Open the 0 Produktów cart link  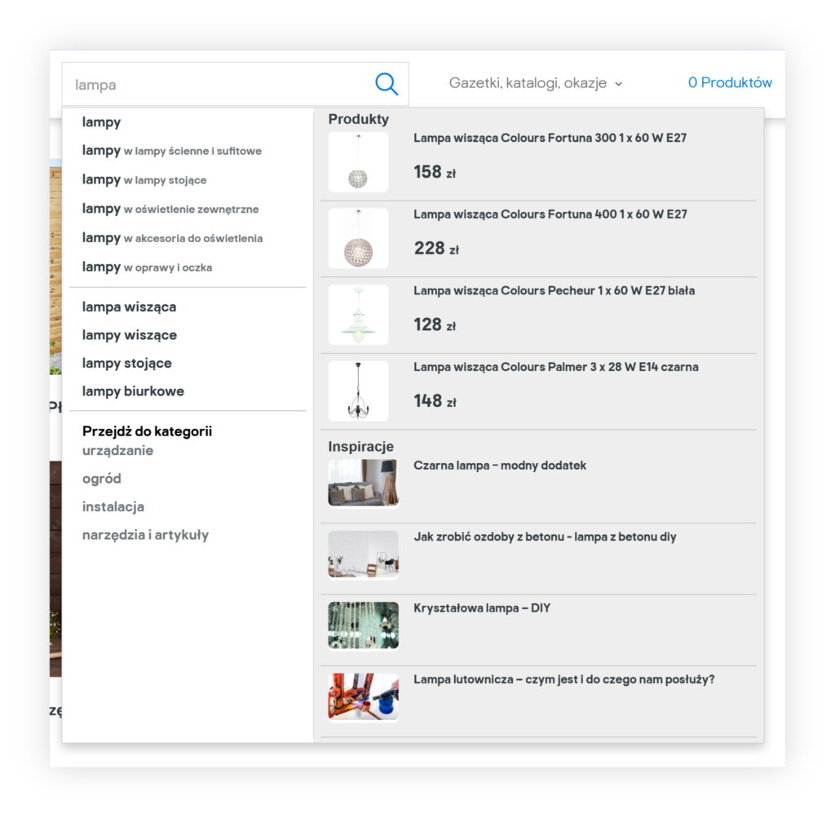730,82
